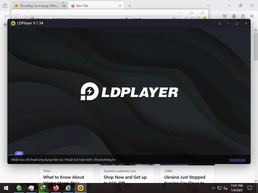Screen dimensions: 258x193
Task: Open the muted volume tray icon
Action: (x=225, y=188)
